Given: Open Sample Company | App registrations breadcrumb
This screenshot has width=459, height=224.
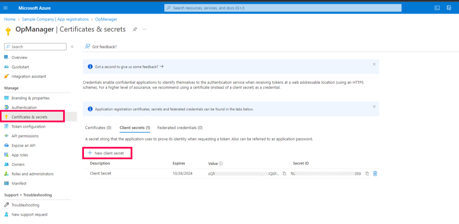Looking at the screenshot, I should pos(55,19).
